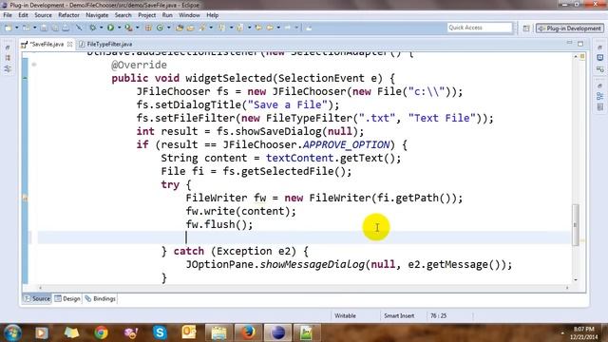Click the Next Annotation toolbar icon
This screenshot has height=342, width=608.
point(221,28)
